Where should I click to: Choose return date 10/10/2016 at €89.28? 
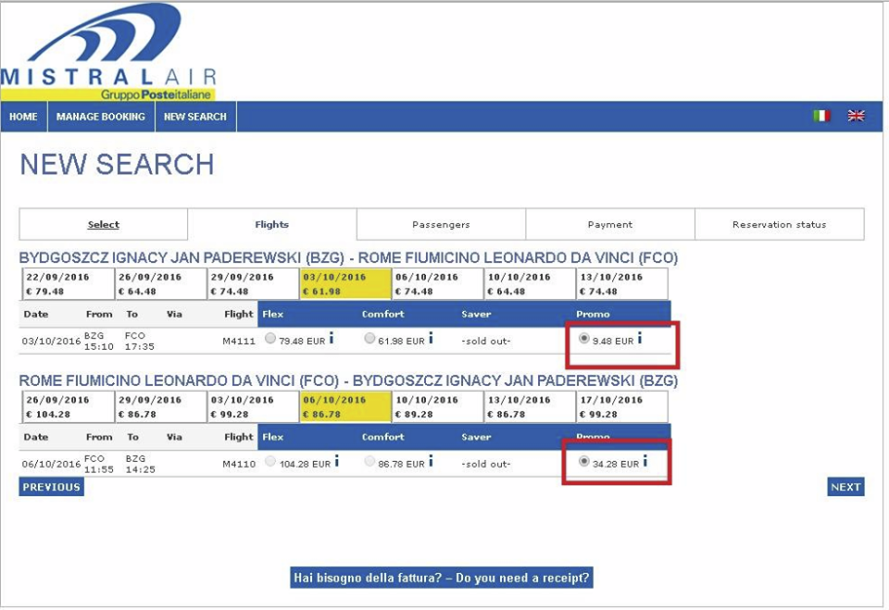[438, 407]
